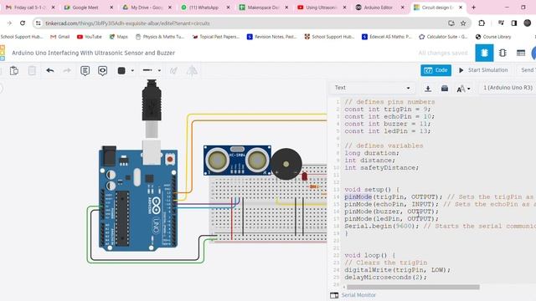Screen dimensions: 536x301
Task: Open the Maps bookmark
Action: (x=118, y=37)
